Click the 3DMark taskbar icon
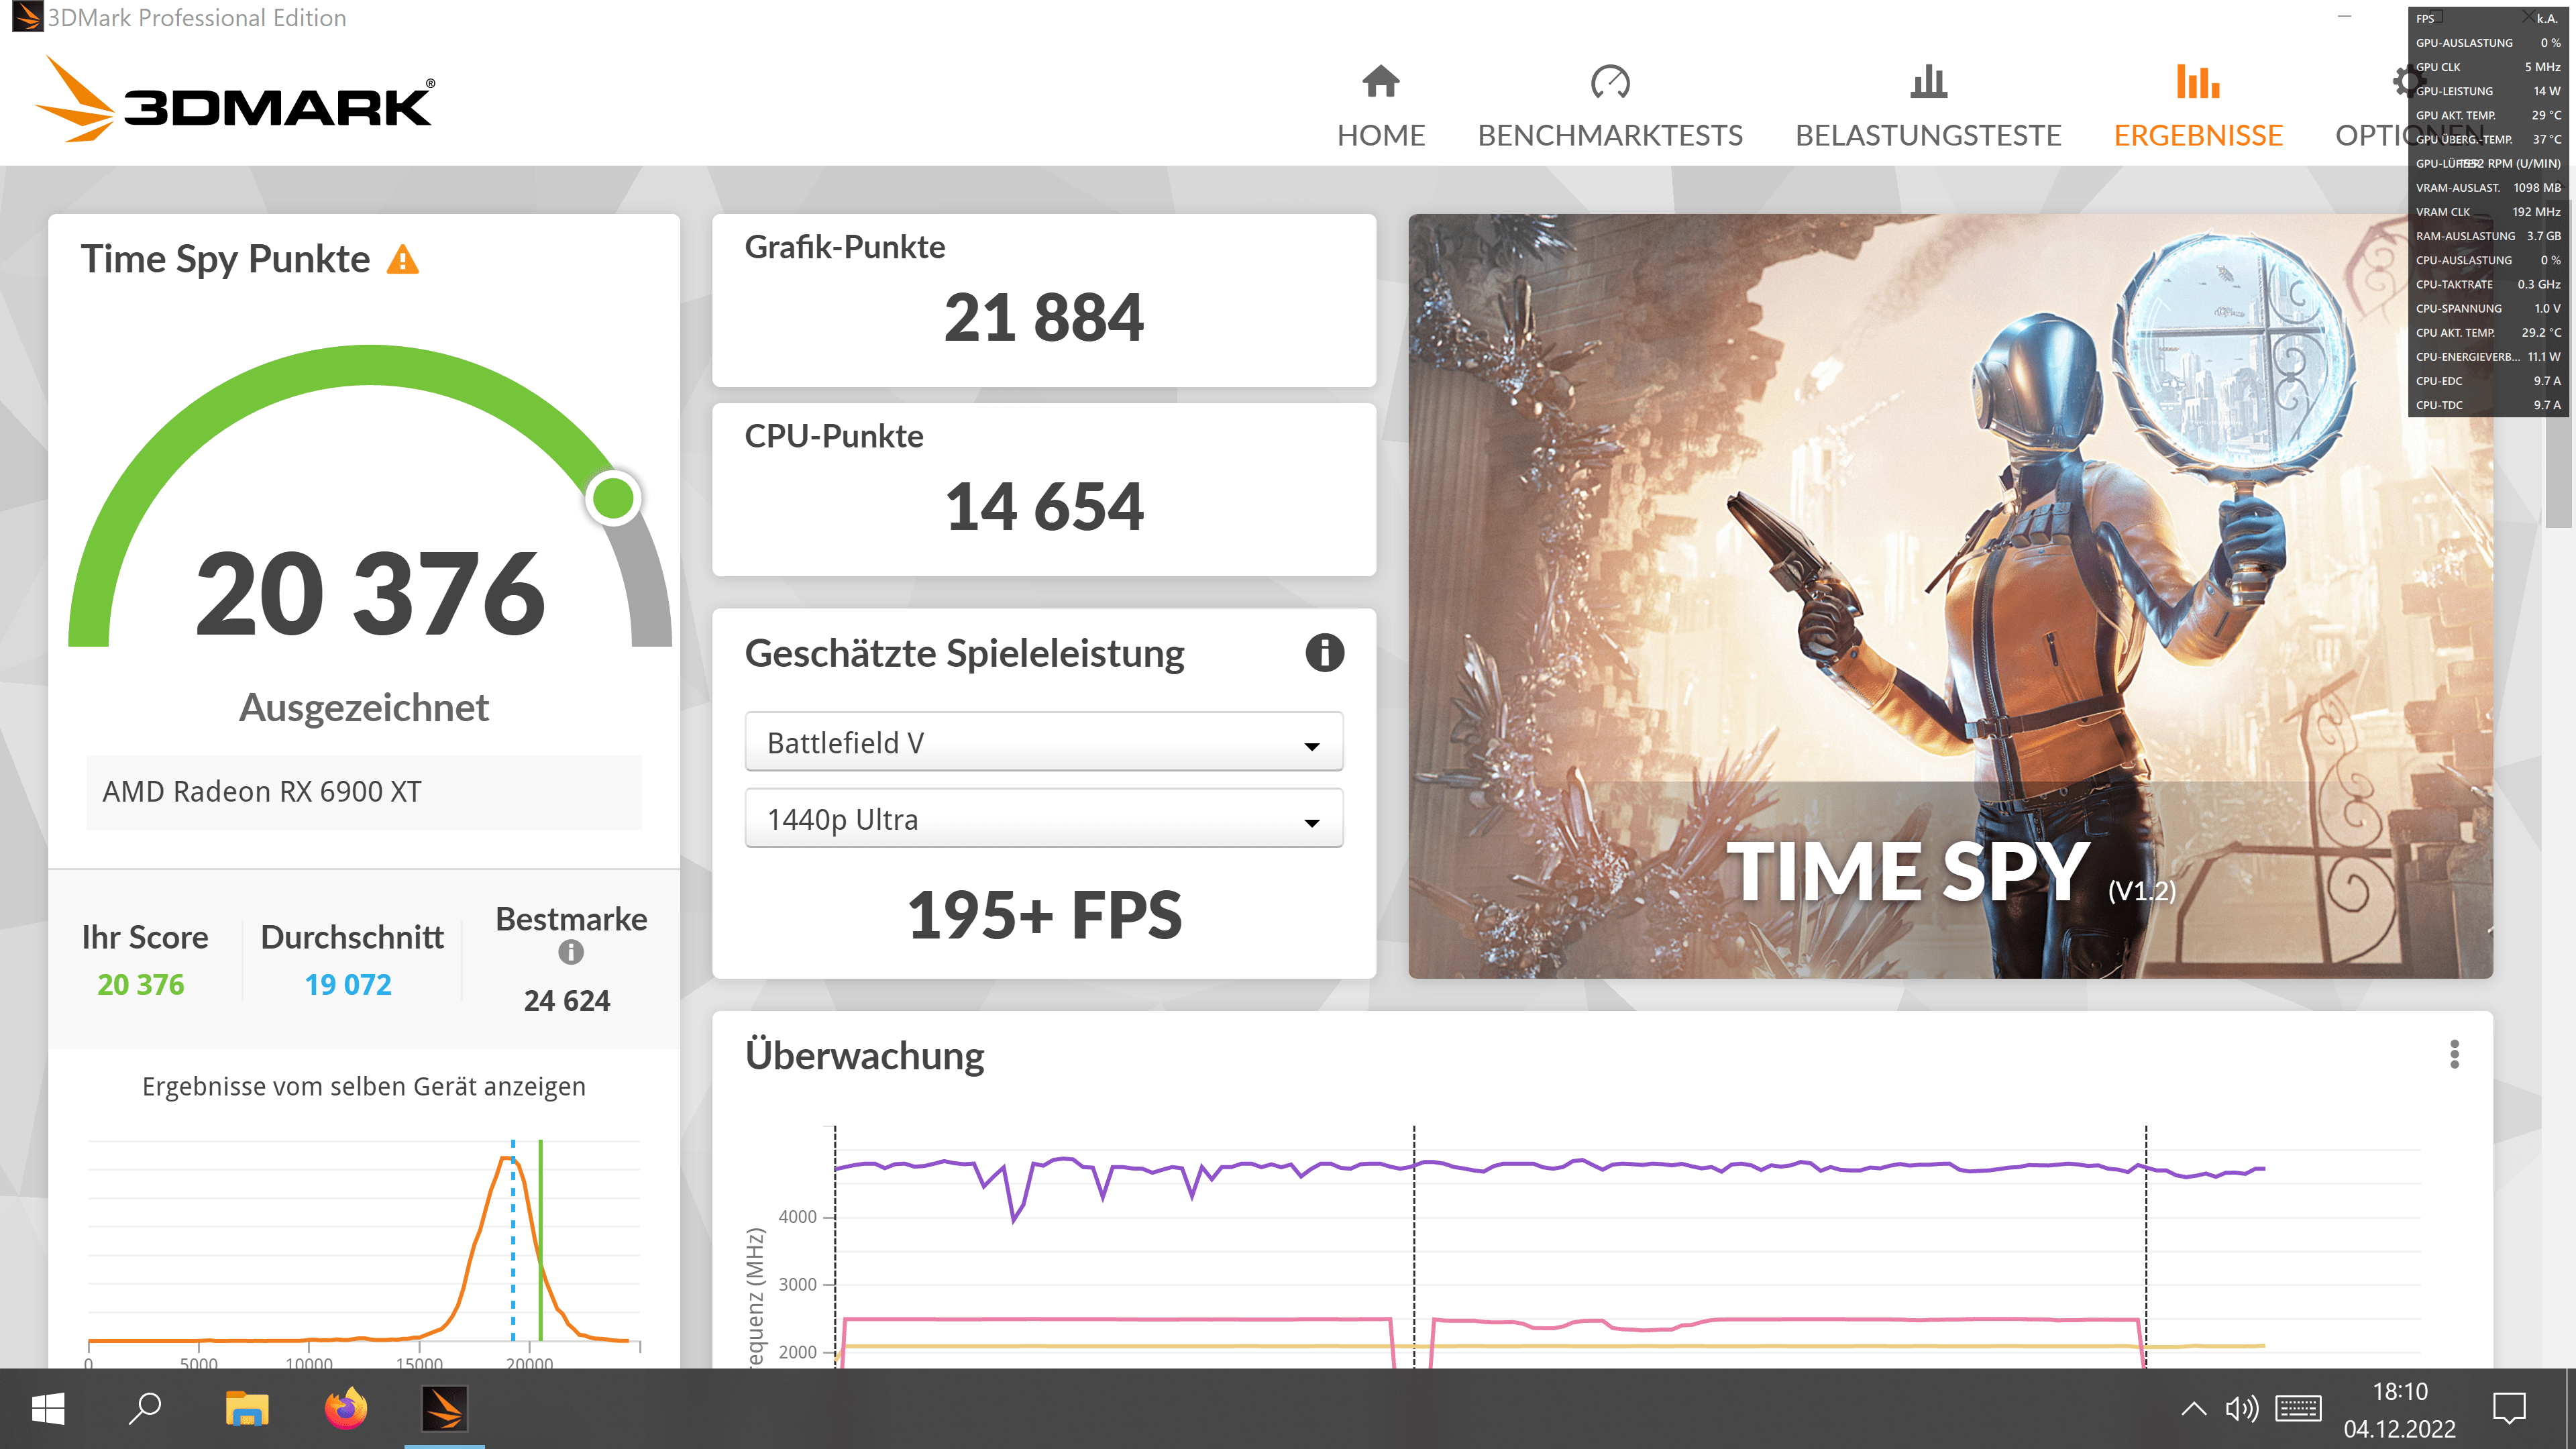This screenshot has width=2576, height=1449. pyautogui.click(x=444, y=1408)
